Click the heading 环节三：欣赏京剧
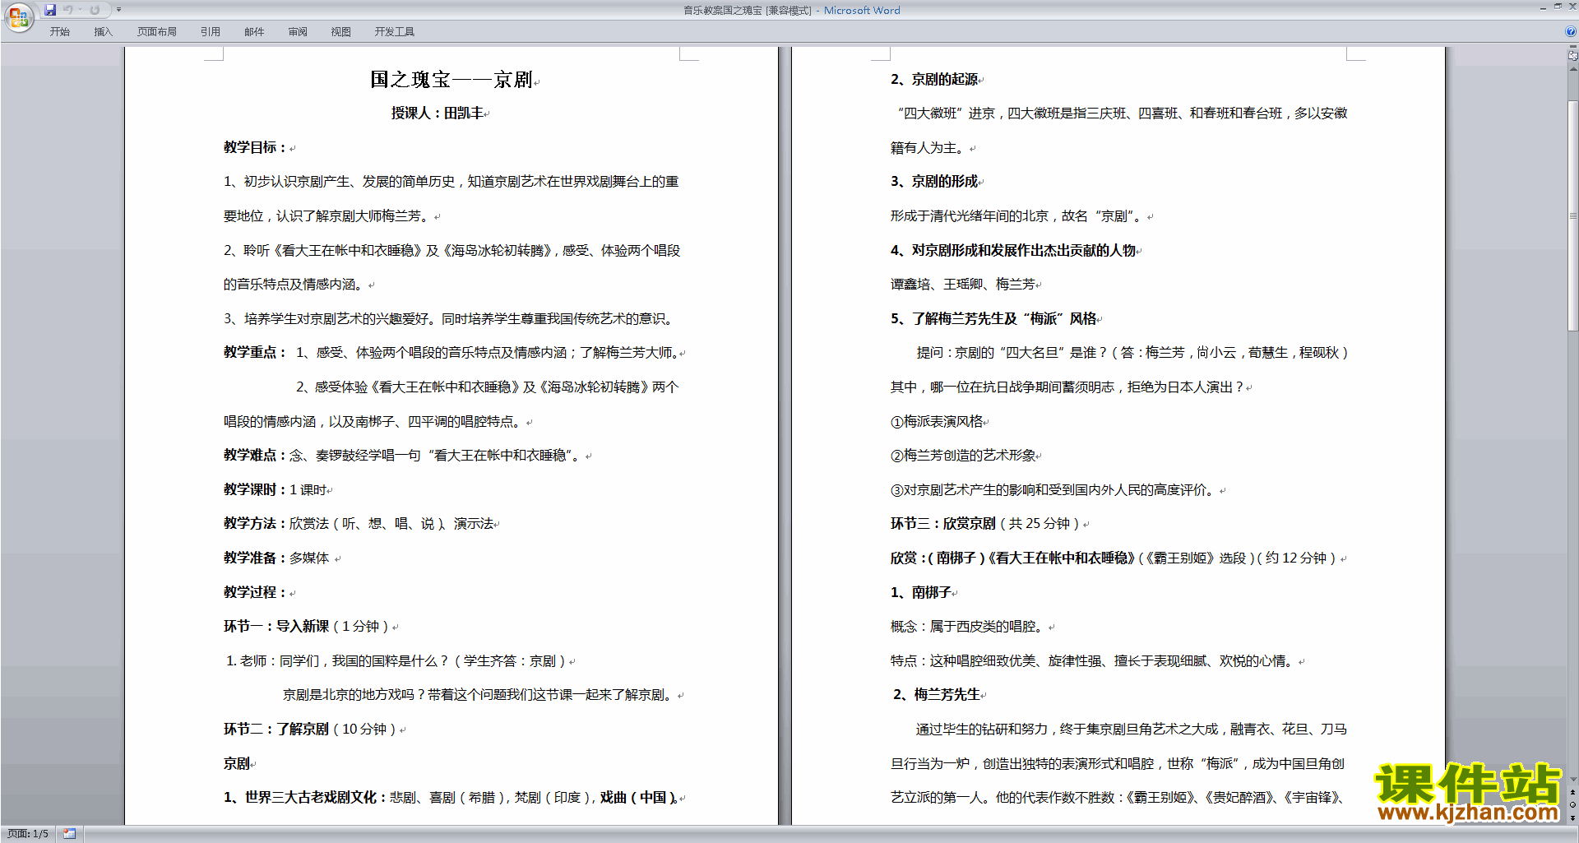Screen dimensions: 1579x843 (943, 523)
